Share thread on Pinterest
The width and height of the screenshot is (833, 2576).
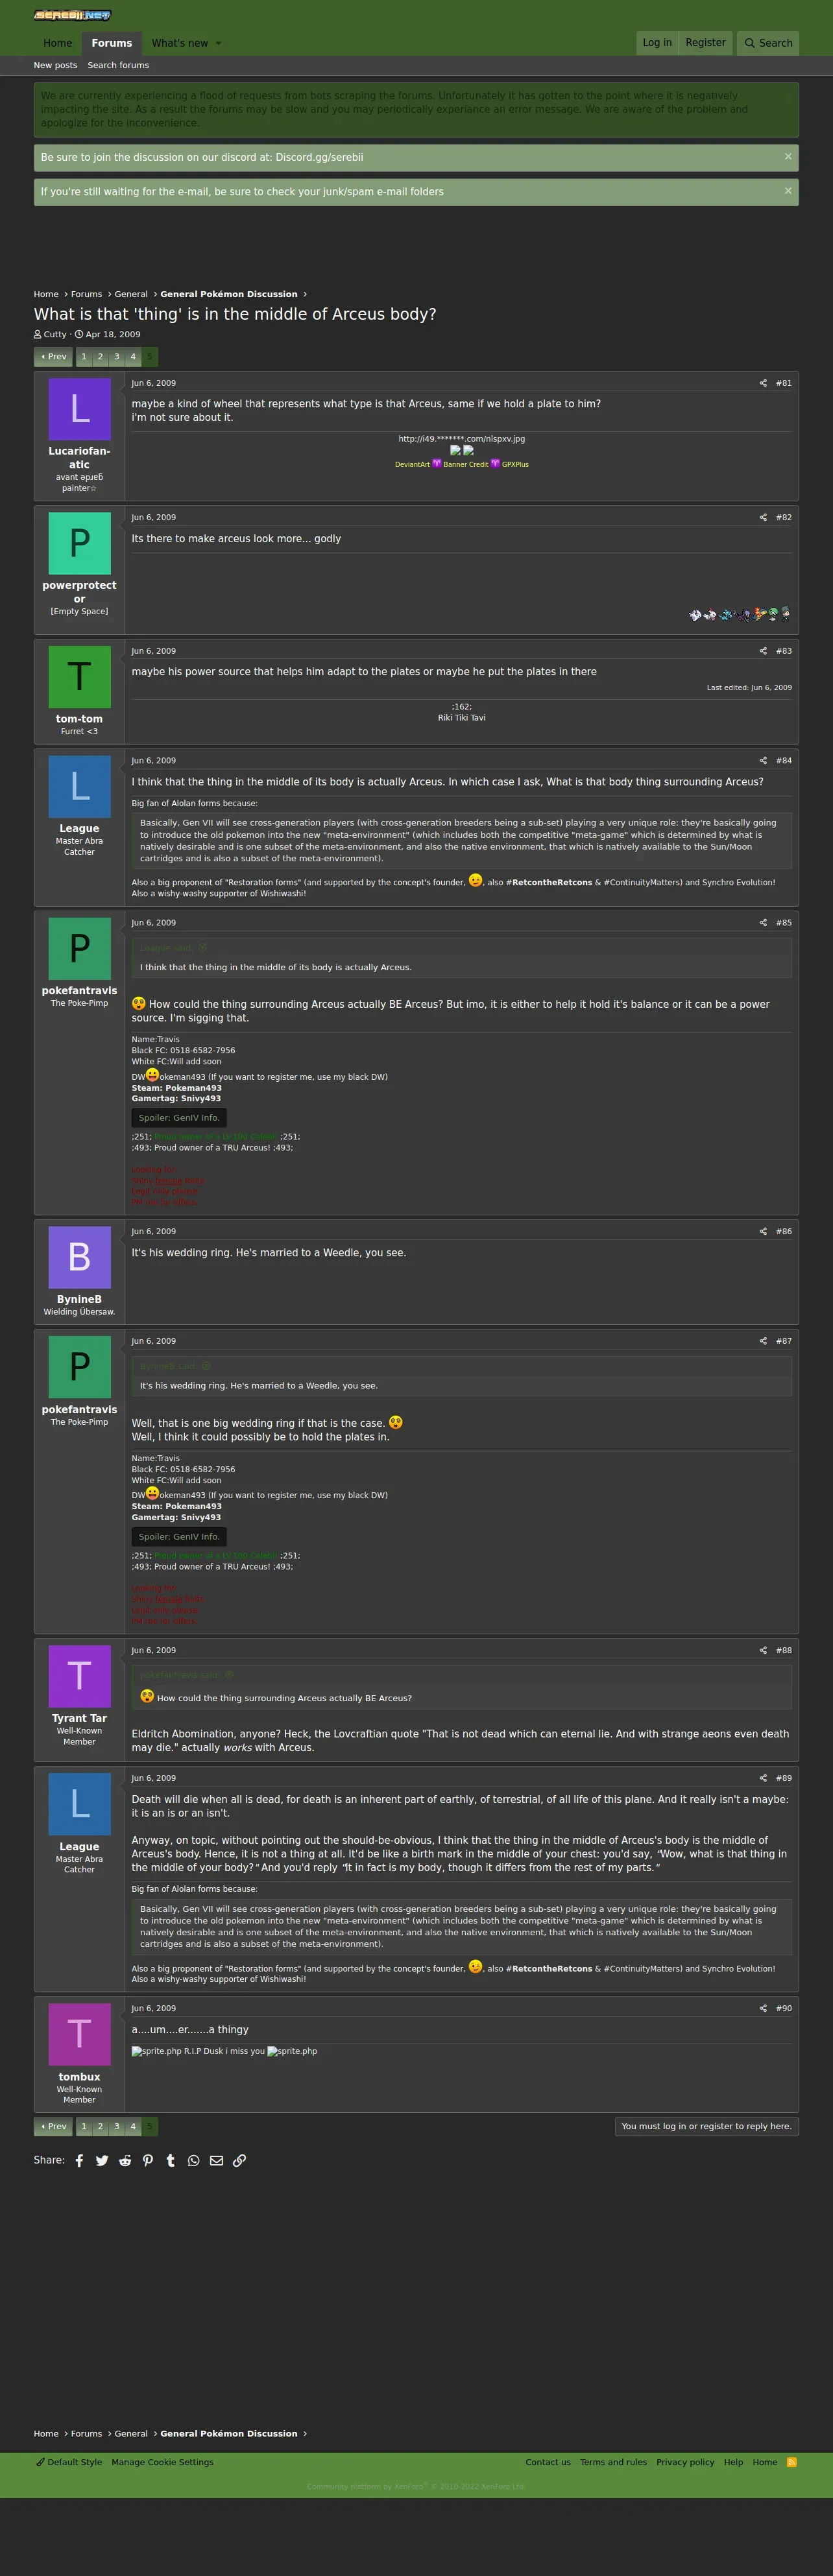click(x=148, y=2160)
